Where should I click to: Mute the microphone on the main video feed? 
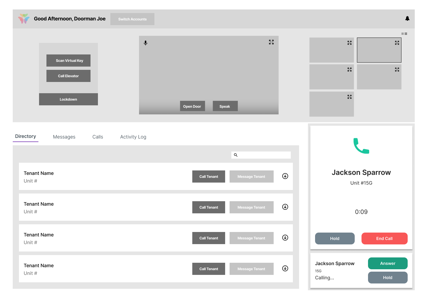tap(146, 43)
